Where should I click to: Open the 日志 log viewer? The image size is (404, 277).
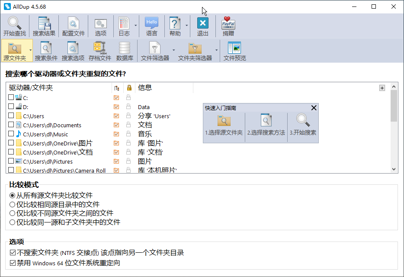(124, 26)
